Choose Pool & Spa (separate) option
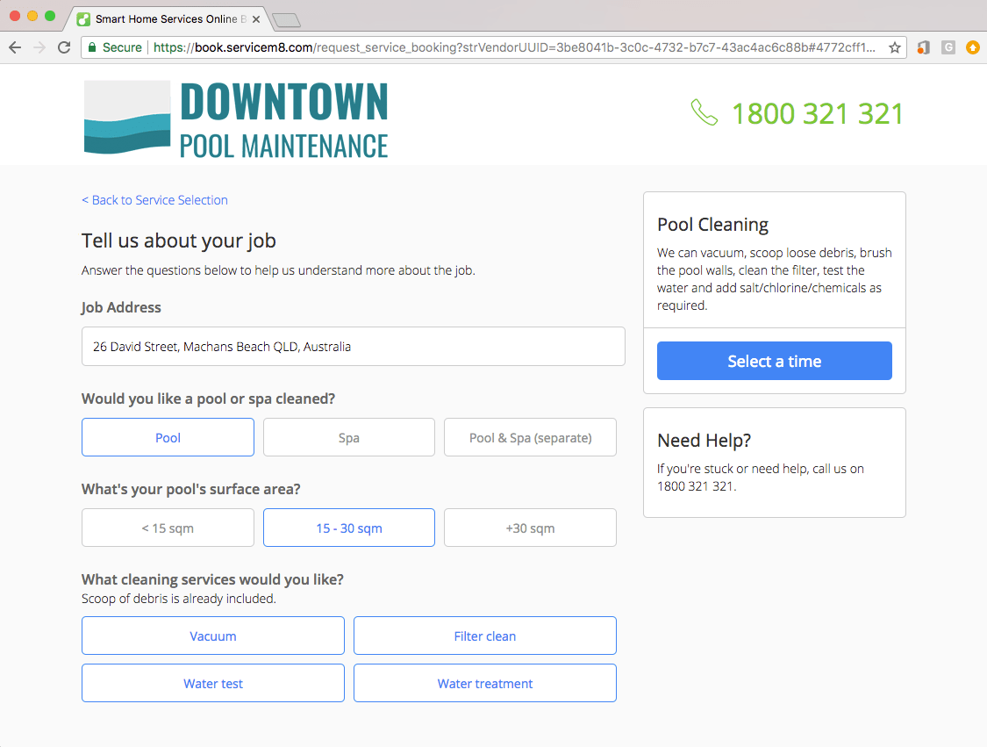Screen dimensions: 987x747 530,438
